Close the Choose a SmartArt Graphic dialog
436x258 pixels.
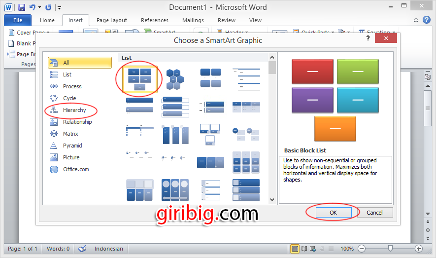(386, 38)
